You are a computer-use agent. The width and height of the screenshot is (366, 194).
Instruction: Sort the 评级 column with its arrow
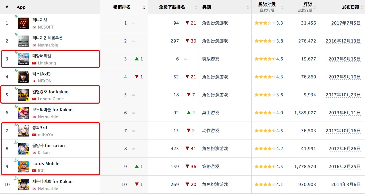[314, 8]
